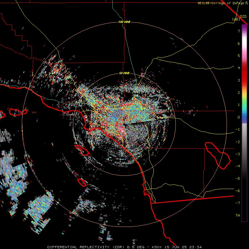Click the KSOX radar site center dot
Viewport: 249px width, 249px height.
pyautogui.click(x=124, y=124)
